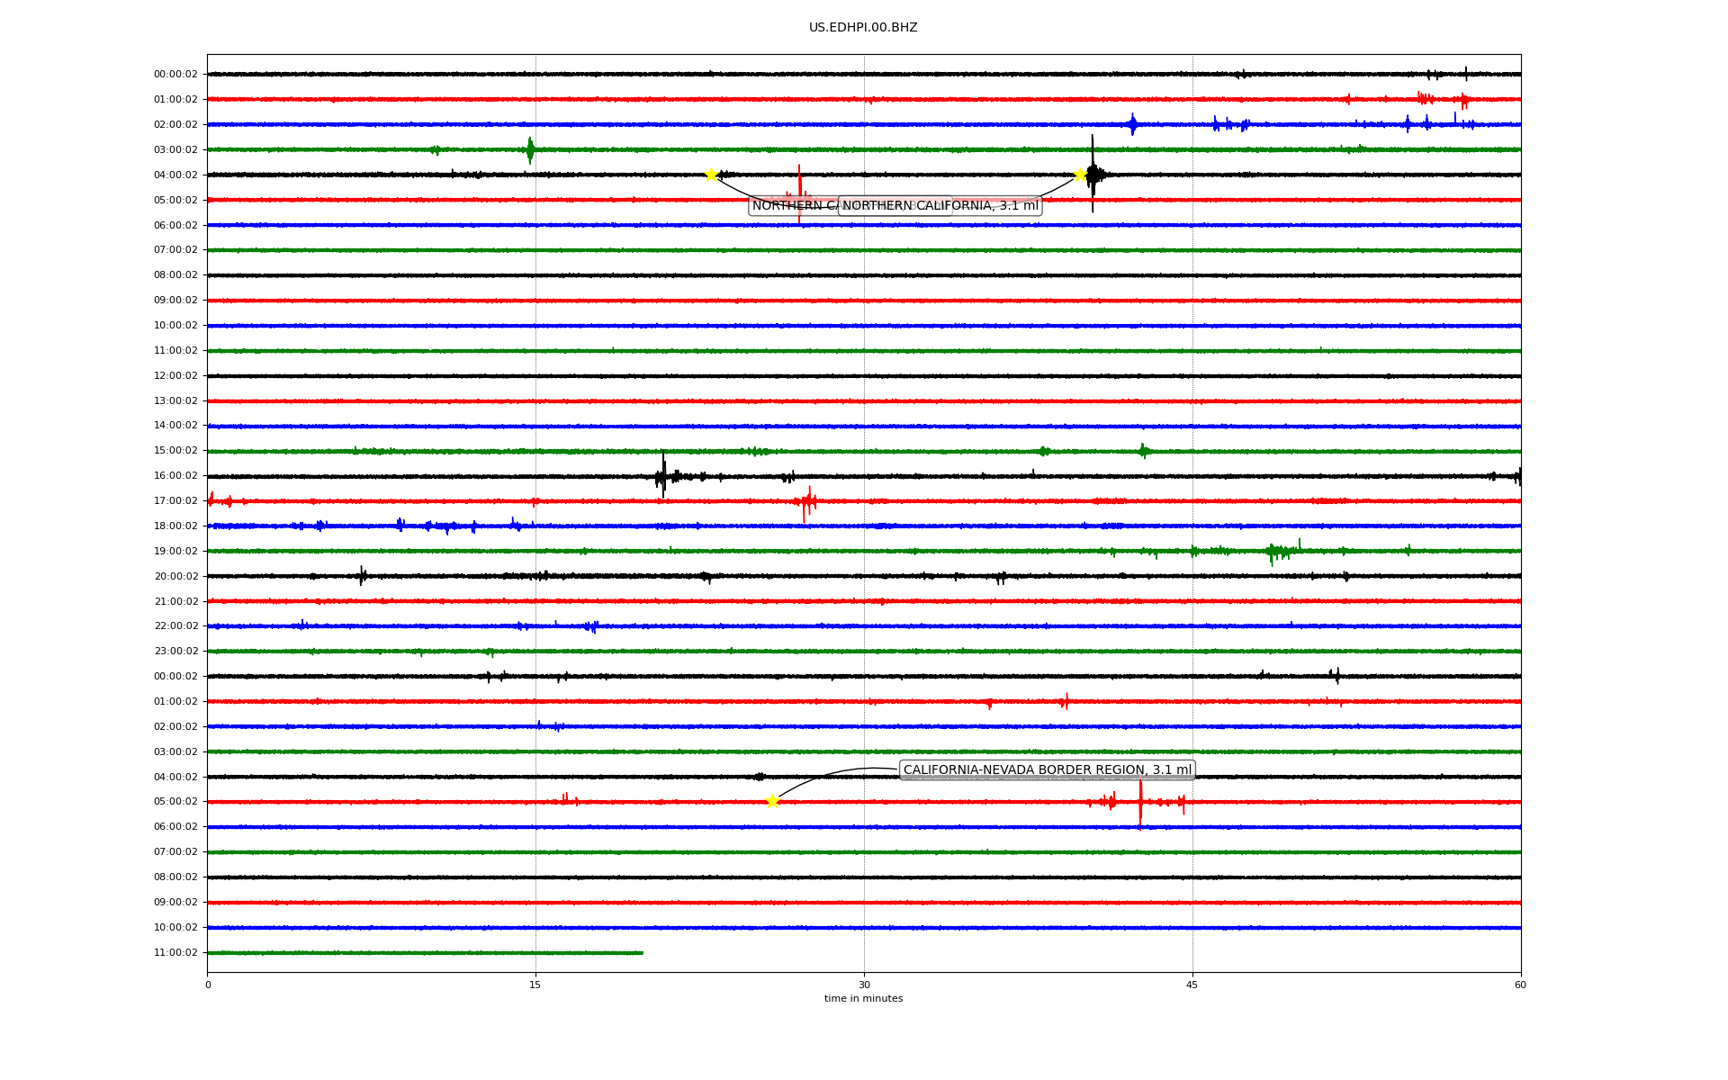This screenshot has width=1728, height=1080.
Task: Click the 45 minute tick label
Action: (1192, 985)
